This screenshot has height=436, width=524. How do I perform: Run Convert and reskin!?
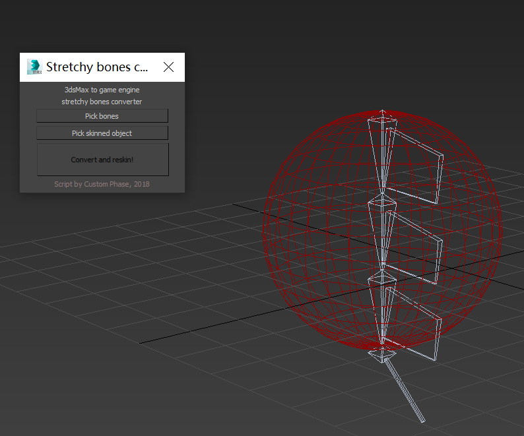(102, 160)
